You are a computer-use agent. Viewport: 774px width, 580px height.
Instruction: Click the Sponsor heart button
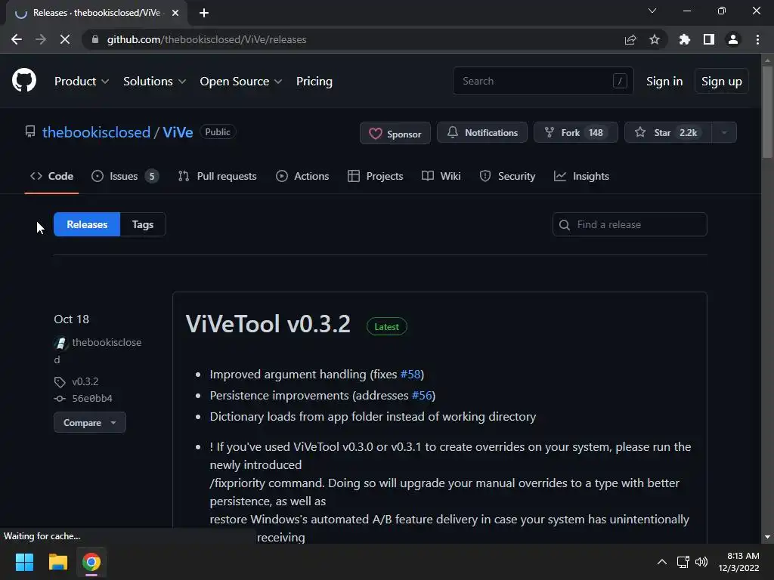tap(395, 133)
